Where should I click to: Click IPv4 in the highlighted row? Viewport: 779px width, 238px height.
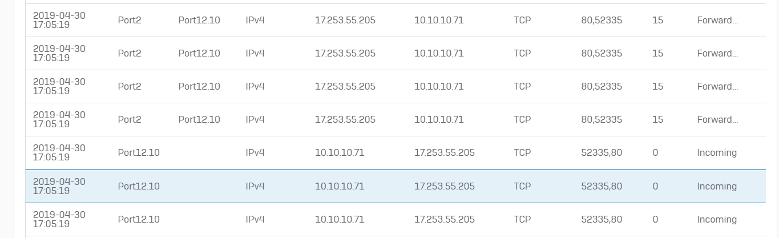255,186
